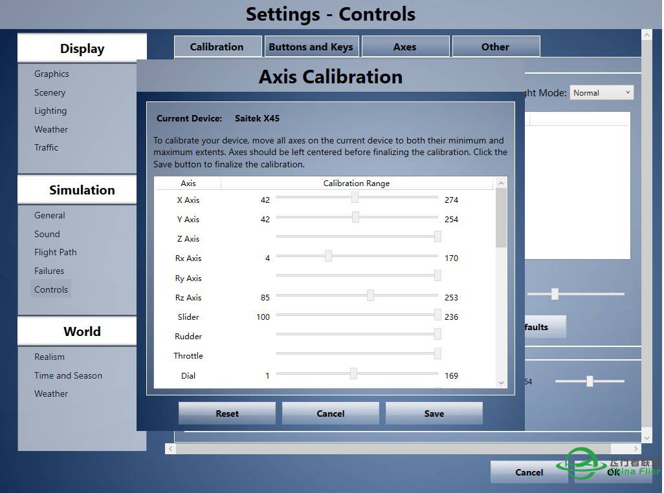Select the Other tab
The height and width of the screenshot is (493, 664).
pos(495,47)
